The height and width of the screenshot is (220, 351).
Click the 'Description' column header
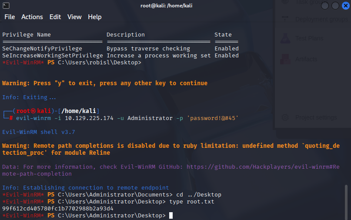click(126, 35)
